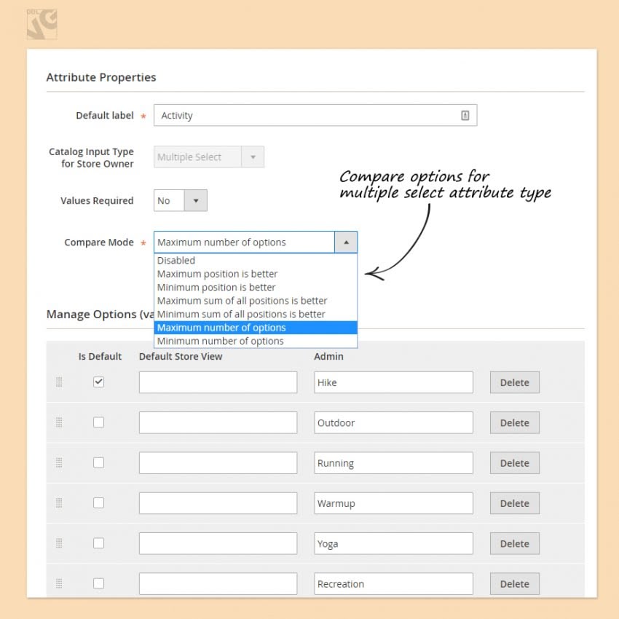Choose Minimum sum of all positions is better
Screen dimensions: 619x619
click(x=256, y=315)
